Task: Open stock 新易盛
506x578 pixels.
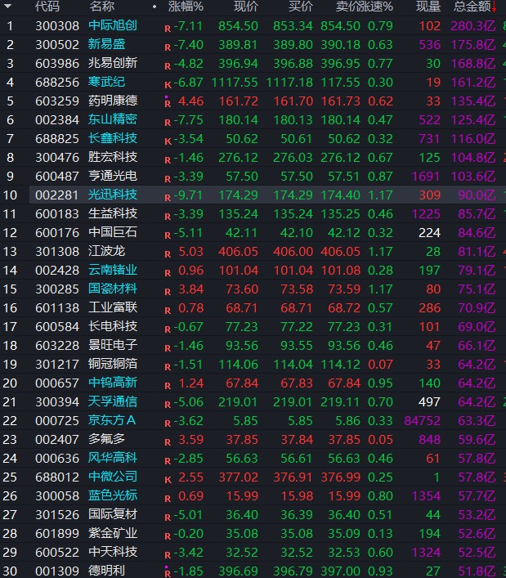Action: [x=106, y=44]
